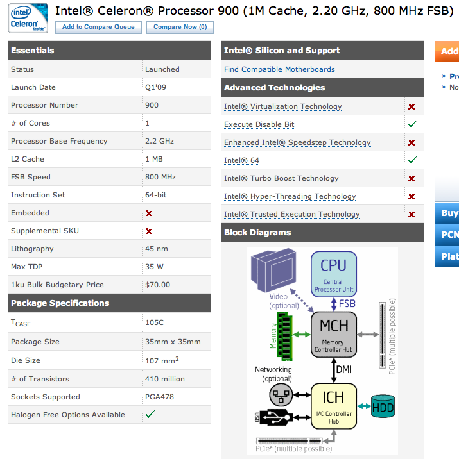Click the orange Add button at right
The height and width of the screenshot is (459, 459).
(447, 51)
